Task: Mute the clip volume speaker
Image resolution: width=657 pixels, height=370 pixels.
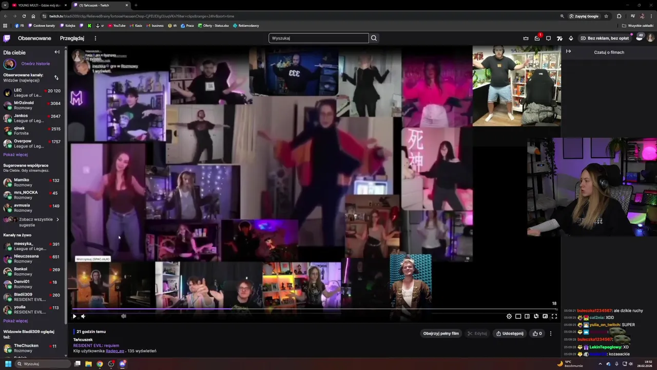Action: tap(83, 317)
